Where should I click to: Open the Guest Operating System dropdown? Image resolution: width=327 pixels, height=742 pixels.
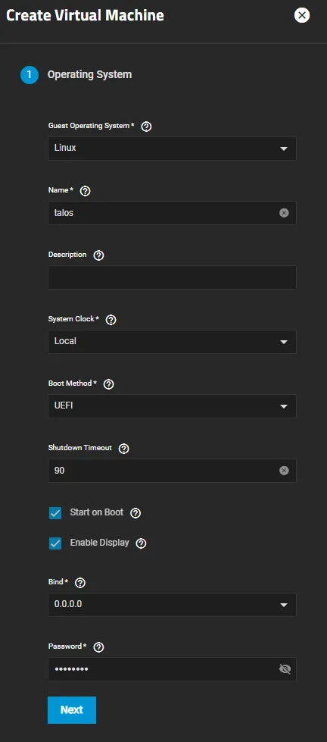tap(172, 148)
